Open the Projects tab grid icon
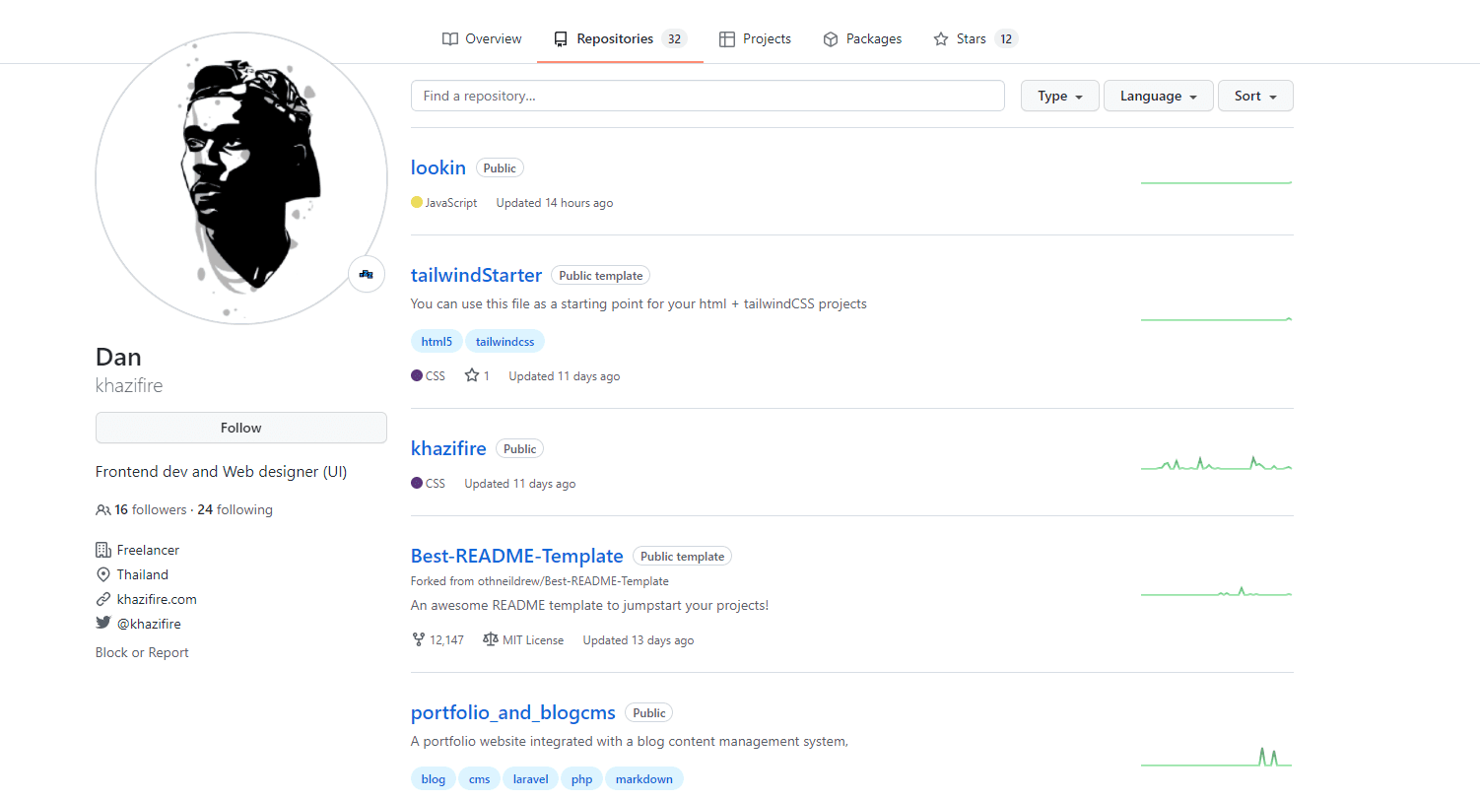This screenshot has width=1480, height=800. click(728, 38)
